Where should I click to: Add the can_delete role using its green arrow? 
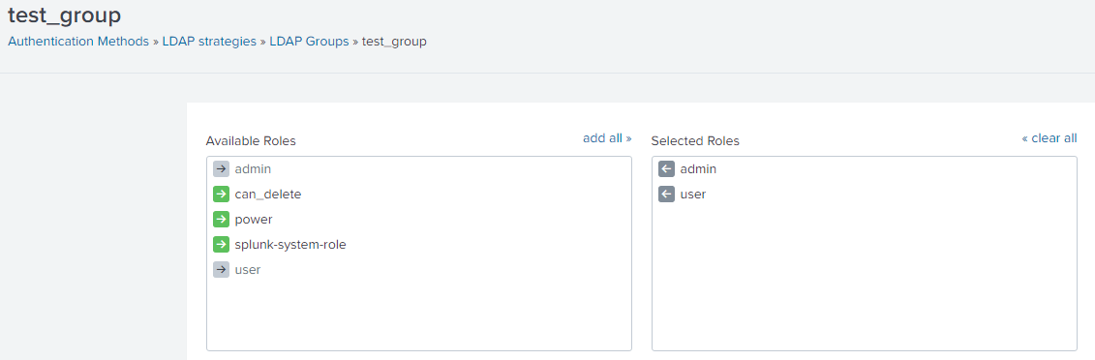tap(222, 194)
